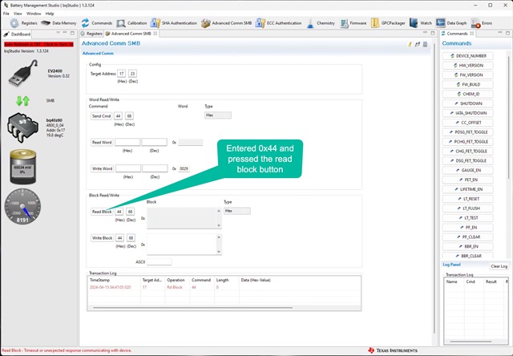This screenshot has width=513, height=356.
Task: Click the Write Word button
Action: point(102,168)
